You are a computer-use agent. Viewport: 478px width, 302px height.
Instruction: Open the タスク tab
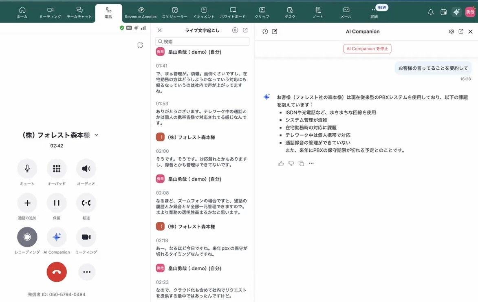(290, 13)
